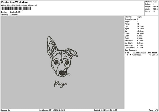Select the design name "dog line 3,8IN"
This screenshot has height=112, width=159.
point(15,12)
